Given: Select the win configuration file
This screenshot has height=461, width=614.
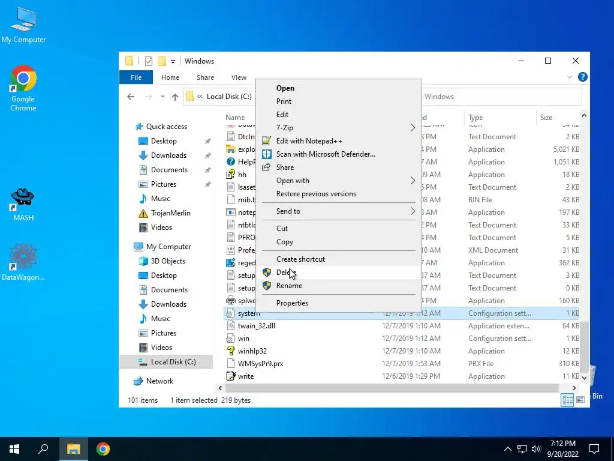Looking at the screenshot, I should (243, 339).
